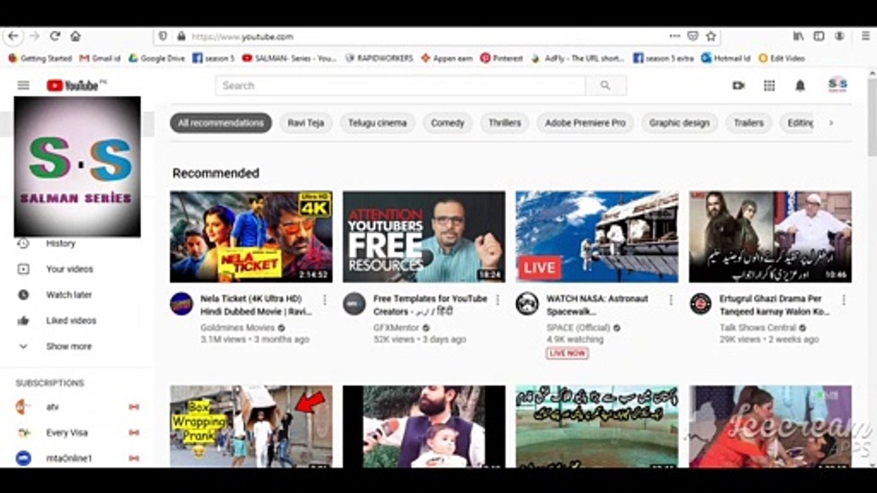
Task: Play NASA spacewalk LIVE thumbnail
Action: [597, 237]
